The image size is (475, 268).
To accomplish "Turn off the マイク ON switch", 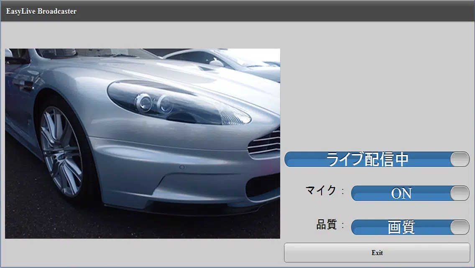I will pos(410,193).
